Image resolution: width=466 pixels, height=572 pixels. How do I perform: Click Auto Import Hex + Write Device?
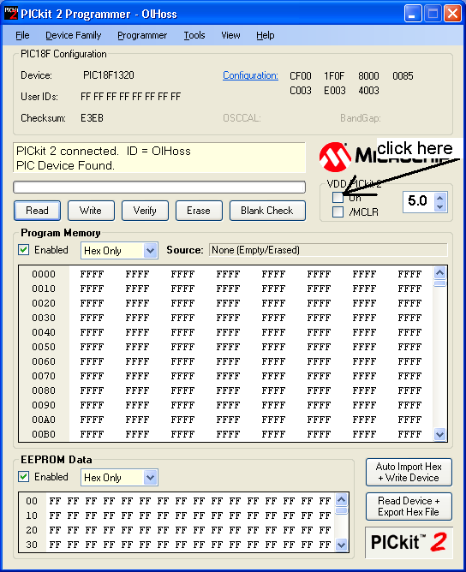pyautogui.click(x=409, y=472)
